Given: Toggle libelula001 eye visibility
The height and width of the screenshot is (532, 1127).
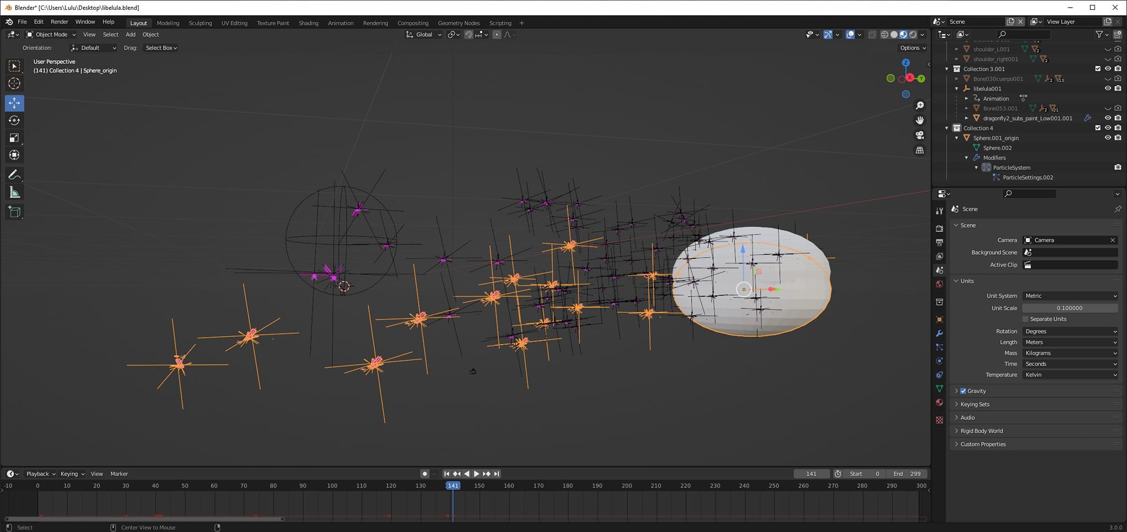Looking at the screenshot, I should pyautogui.click(x=1108, y=88).
